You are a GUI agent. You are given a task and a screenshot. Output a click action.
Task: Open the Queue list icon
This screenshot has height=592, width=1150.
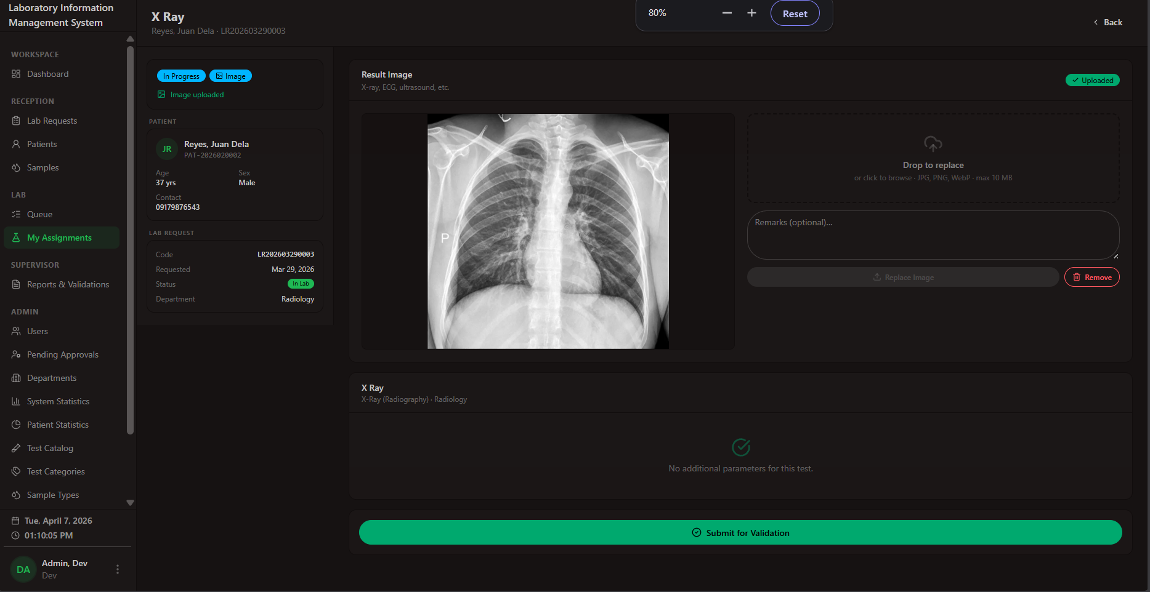tap(16, 214)
